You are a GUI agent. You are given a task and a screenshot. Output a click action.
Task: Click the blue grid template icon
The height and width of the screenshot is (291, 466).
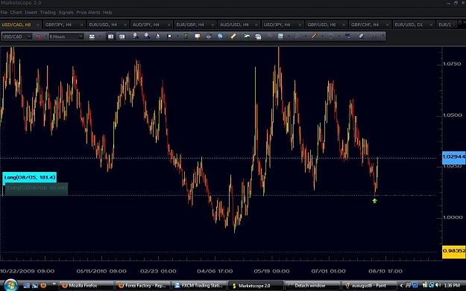pyautogui.click(x=280, y=36)
